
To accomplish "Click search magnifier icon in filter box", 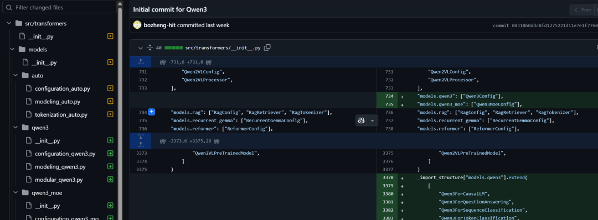I will [9, 7].
